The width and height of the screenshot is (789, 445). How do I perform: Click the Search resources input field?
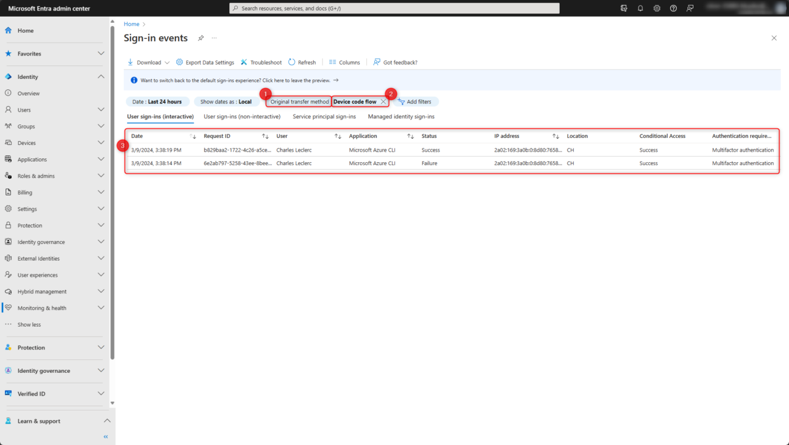pyautogui.click(x=394, y=9)
